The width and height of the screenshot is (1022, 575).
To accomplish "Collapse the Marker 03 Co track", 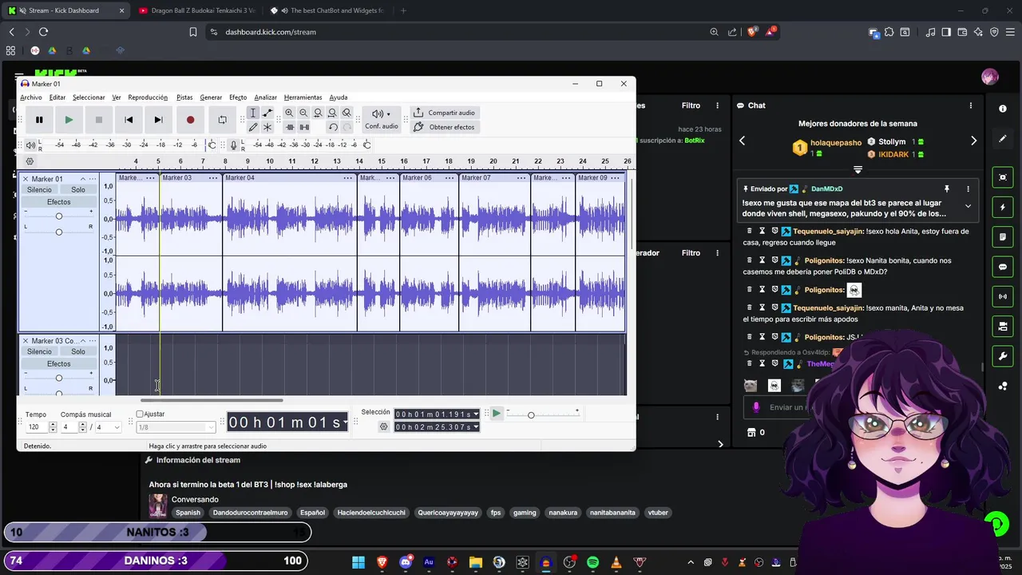I will 82,341.
